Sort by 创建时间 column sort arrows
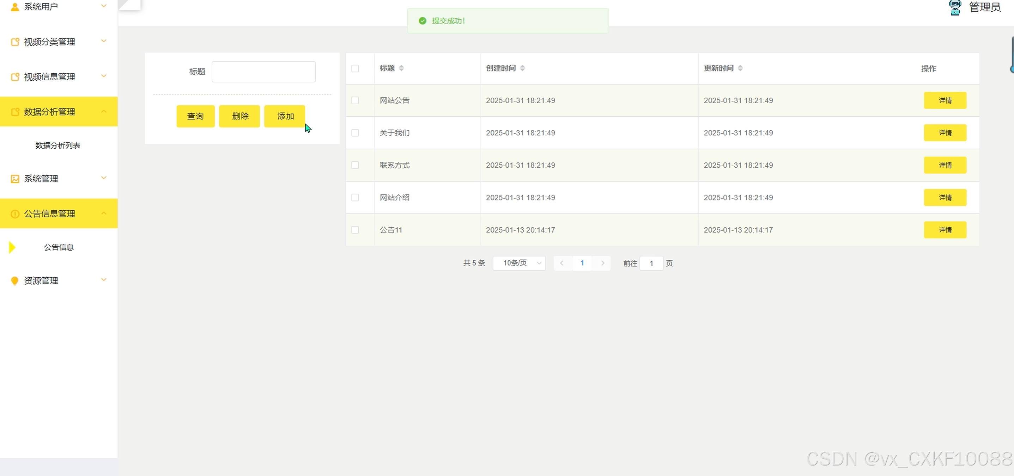The image size is (1014, 476). click(x=522, y=68)
